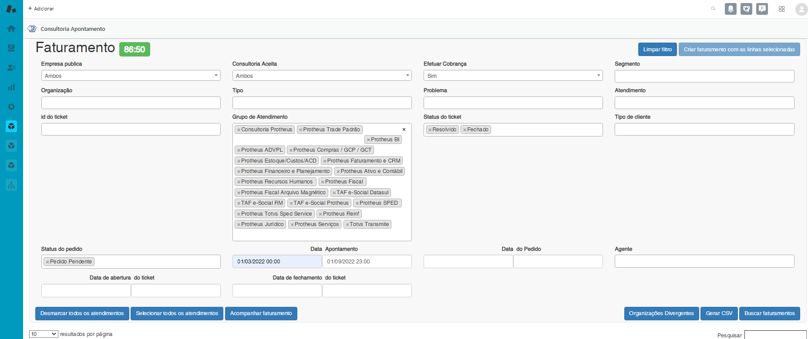Open the search magnifier icon

(713, 9)
